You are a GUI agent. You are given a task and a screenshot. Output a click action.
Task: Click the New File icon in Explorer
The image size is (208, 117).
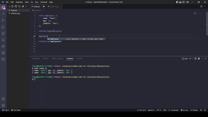coord(12,6)
